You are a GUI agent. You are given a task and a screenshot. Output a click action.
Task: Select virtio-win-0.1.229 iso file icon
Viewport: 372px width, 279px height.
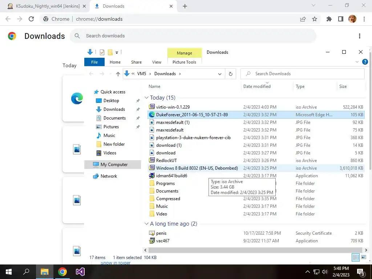pos(152,107)
